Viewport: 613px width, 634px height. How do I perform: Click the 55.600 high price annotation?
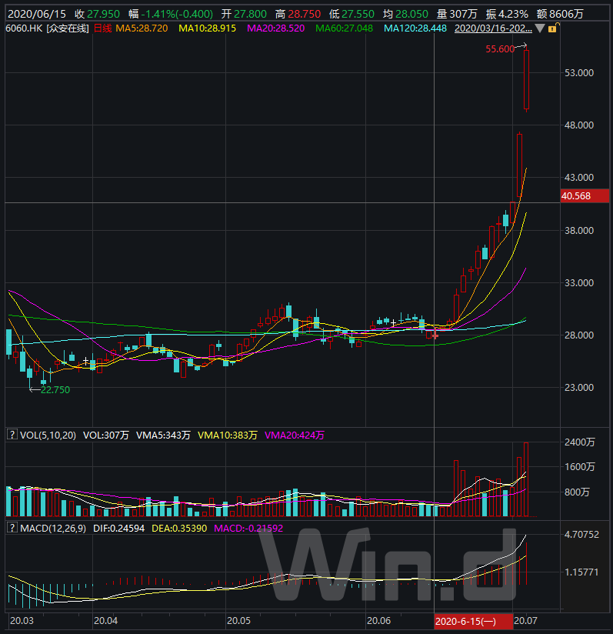tap(500, 49)
